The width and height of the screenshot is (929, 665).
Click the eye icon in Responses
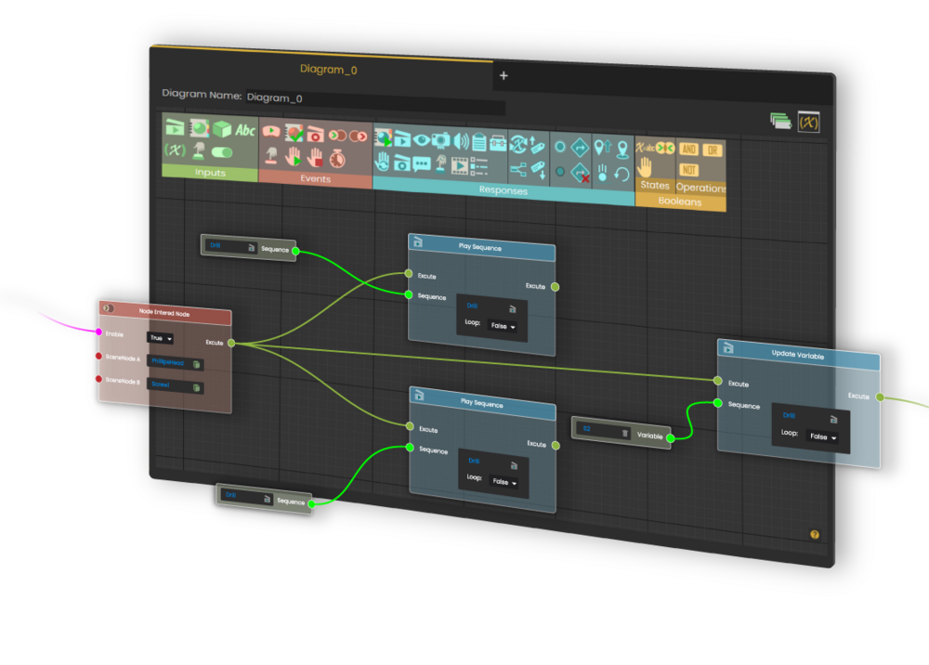[423, 138]
